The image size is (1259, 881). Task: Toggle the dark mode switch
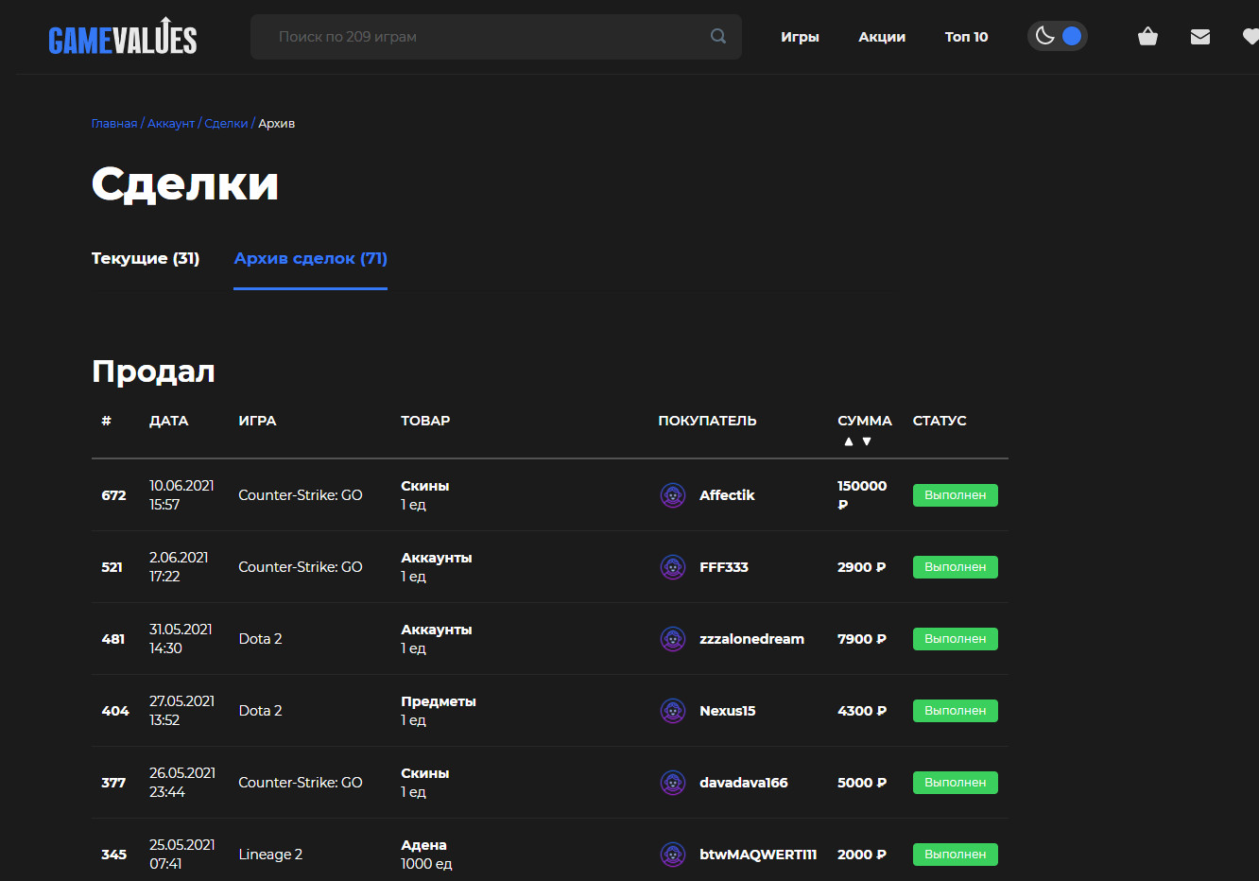[x=1058, y=37]
